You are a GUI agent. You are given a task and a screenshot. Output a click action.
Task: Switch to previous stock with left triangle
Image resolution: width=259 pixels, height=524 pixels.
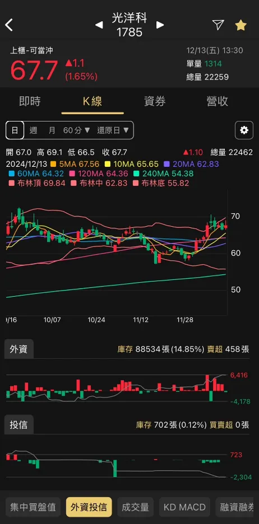coord(99,25)
